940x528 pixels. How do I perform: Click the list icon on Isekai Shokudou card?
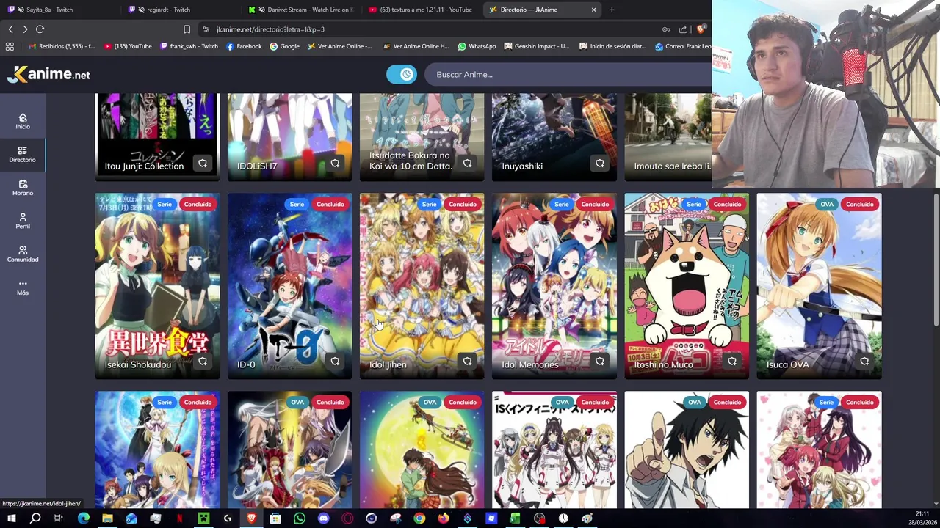click(x=203, y=362)
